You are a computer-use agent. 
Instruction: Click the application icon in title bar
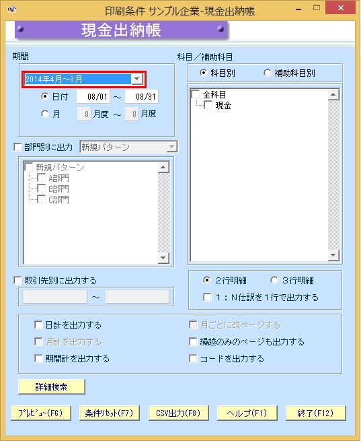(x=12, y=10)
